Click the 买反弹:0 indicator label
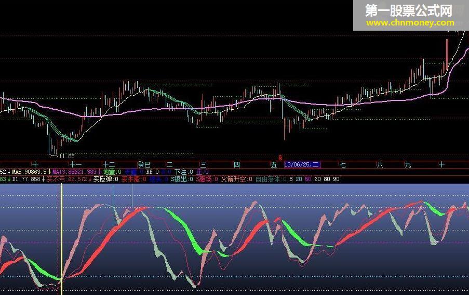Viewport: 469px width, 295px height. (106, 179)
